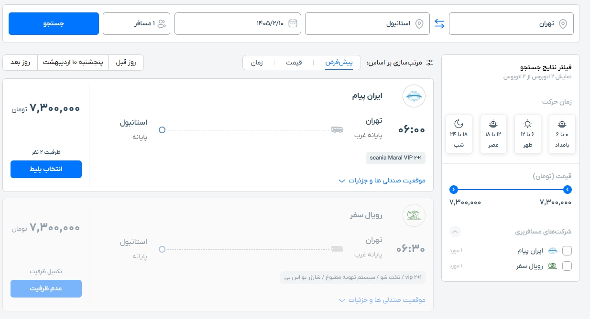This screenshot has height=319, width=590.
Task: Click the price range slider track
Action: (x=511, y=190)
